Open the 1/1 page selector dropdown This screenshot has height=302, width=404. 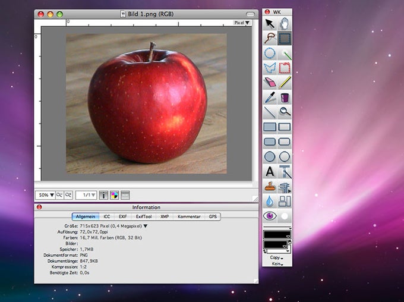[x=86, y=195]
